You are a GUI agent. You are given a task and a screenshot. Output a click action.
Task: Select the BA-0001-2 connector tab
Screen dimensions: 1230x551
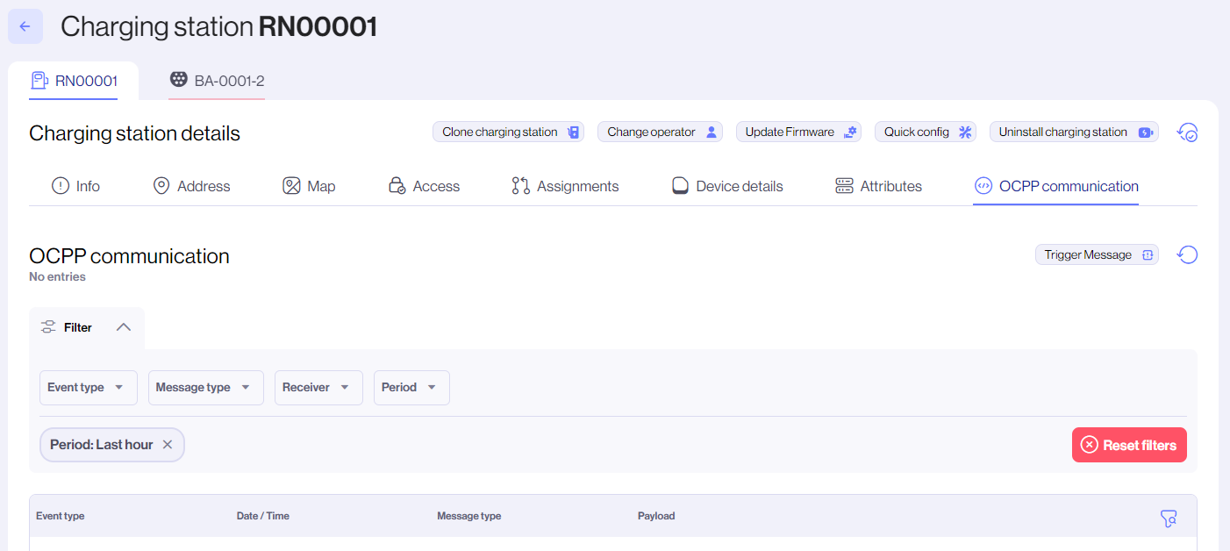point(217,81)
